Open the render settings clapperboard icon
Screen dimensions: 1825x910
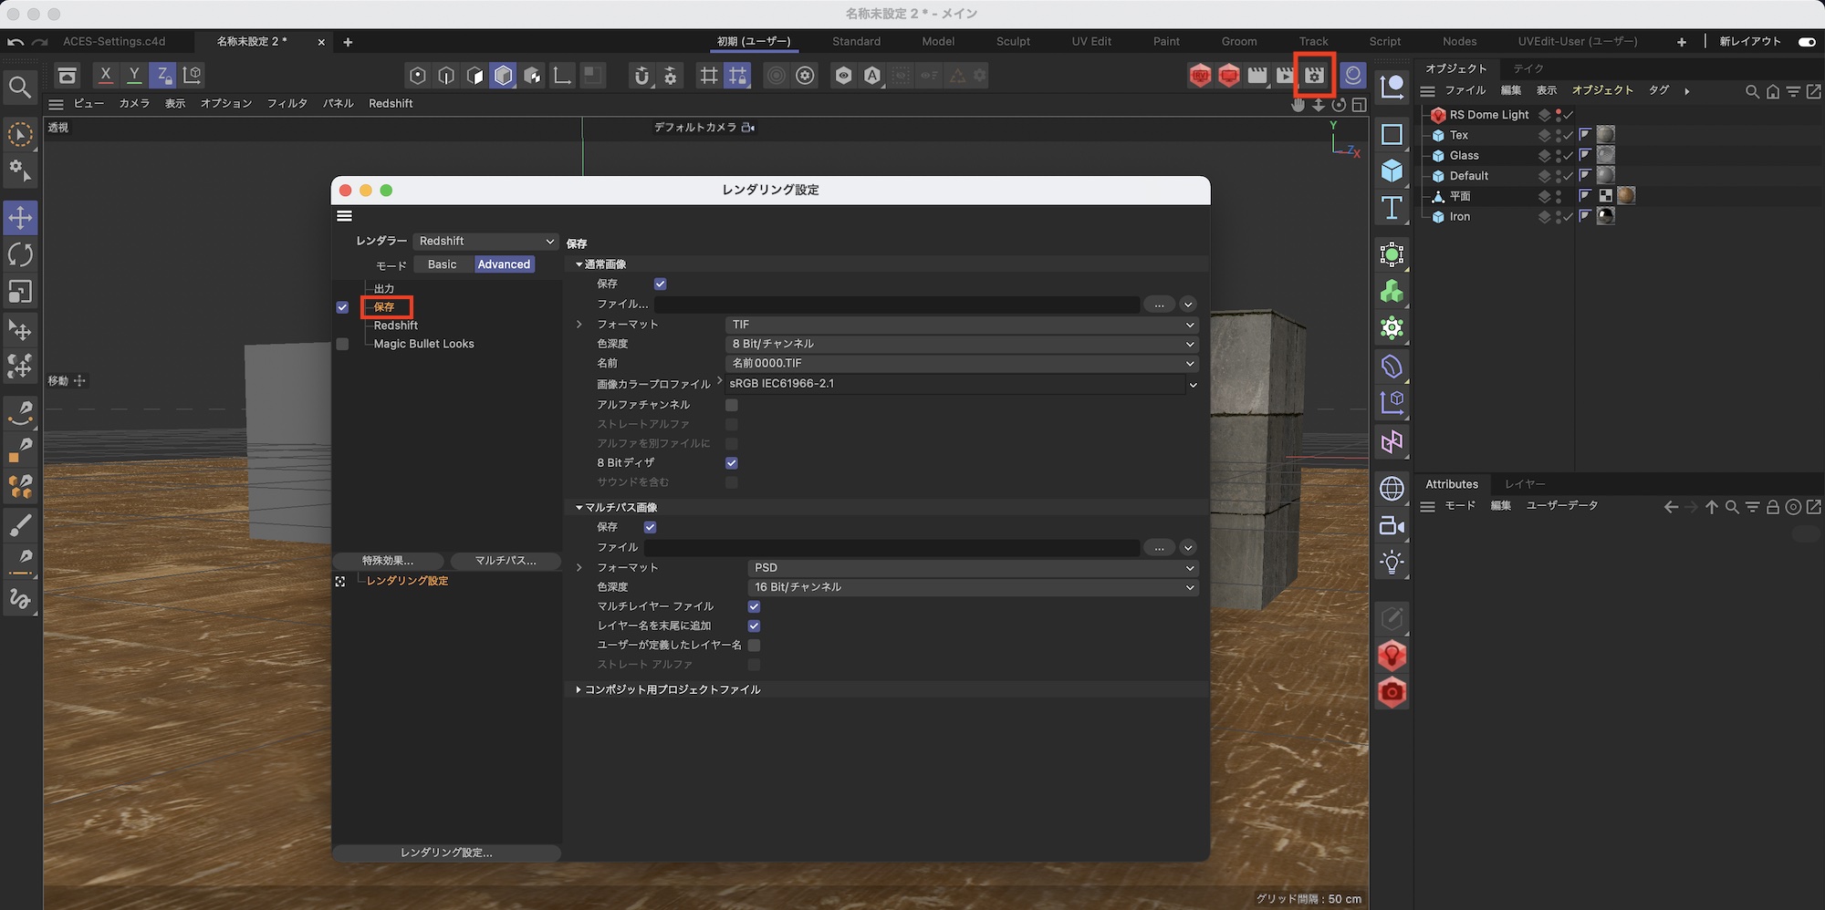[1314, 76]
